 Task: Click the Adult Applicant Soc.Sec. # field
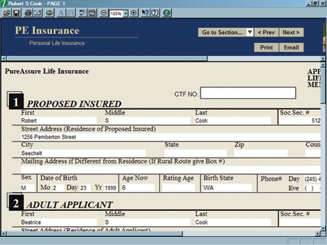pos(300,222)
